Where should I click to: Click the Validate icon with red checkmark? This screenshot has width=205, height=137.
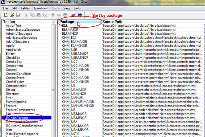click(x=73, y=15)
